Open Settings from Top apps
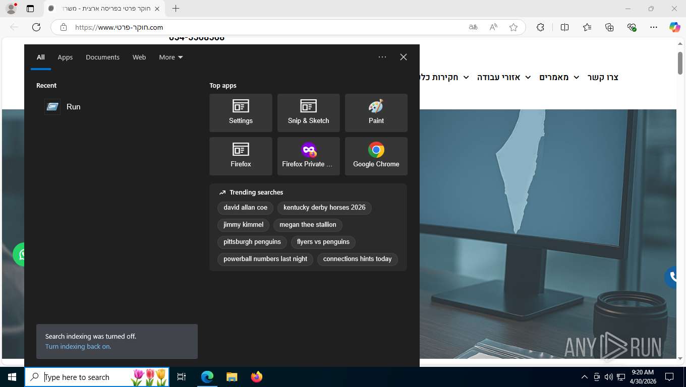 coord(241,113)
